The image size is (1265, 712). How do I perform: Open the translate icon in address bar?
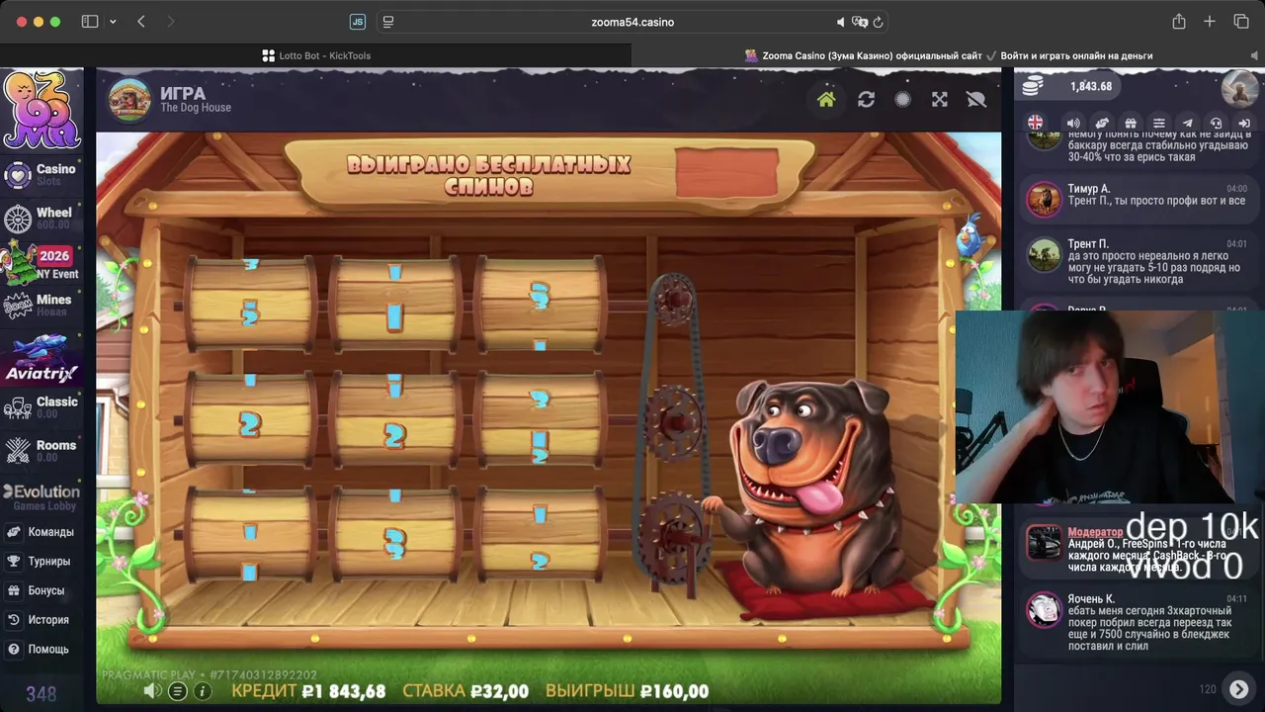(x=860, y=22)
